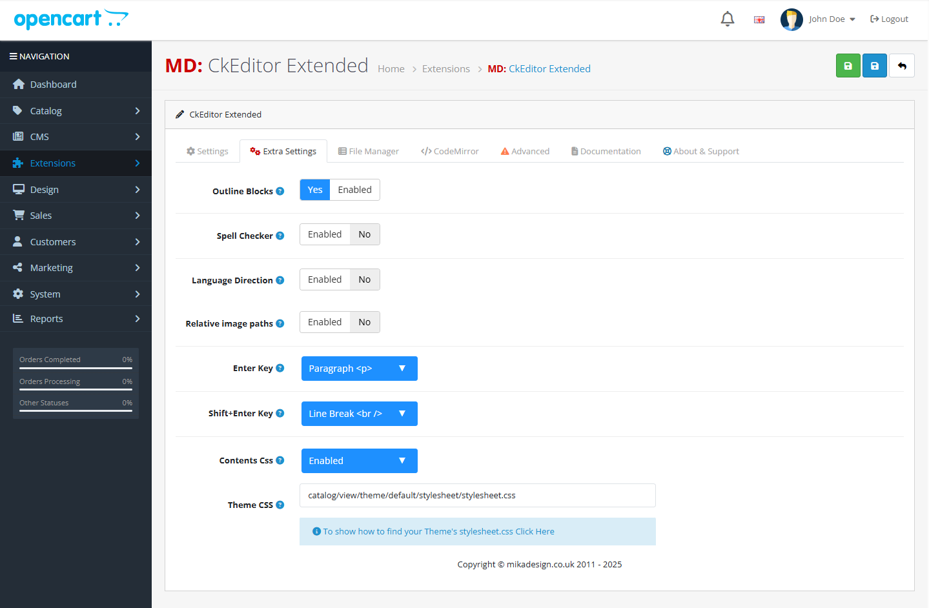
Task: Click the Spell Checker help icon
Action: pyautogui.click(x=280, y=236)
